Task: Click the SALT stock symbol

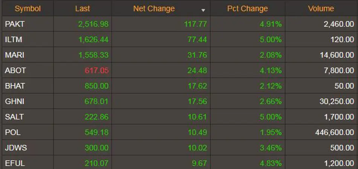Action: coord(14,117)
